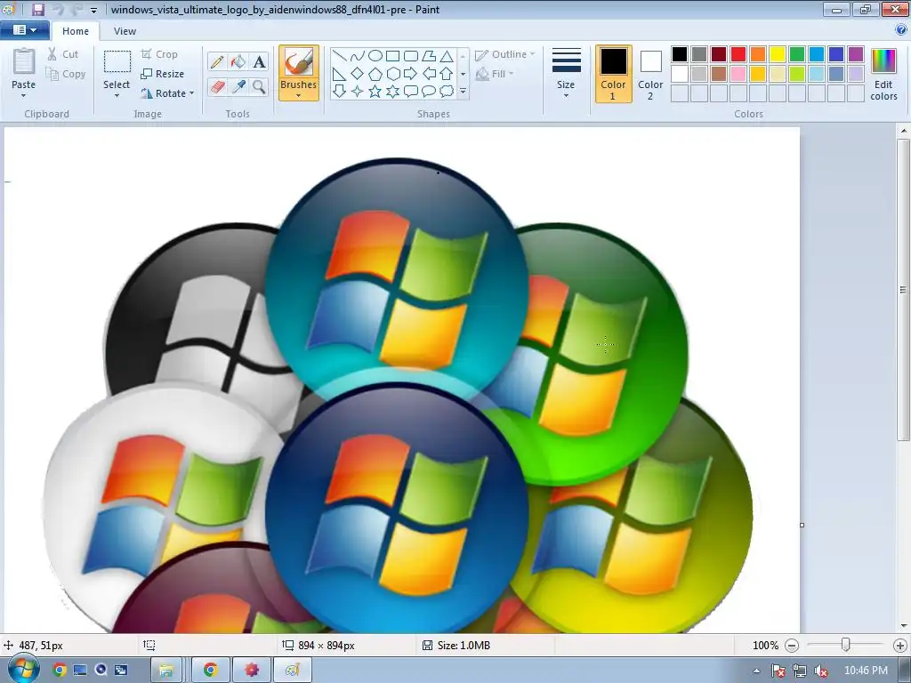Activate Color 2 background selector
Viewport: 911px width, 683px height.
pyautogui.click(x=650, y=74)
